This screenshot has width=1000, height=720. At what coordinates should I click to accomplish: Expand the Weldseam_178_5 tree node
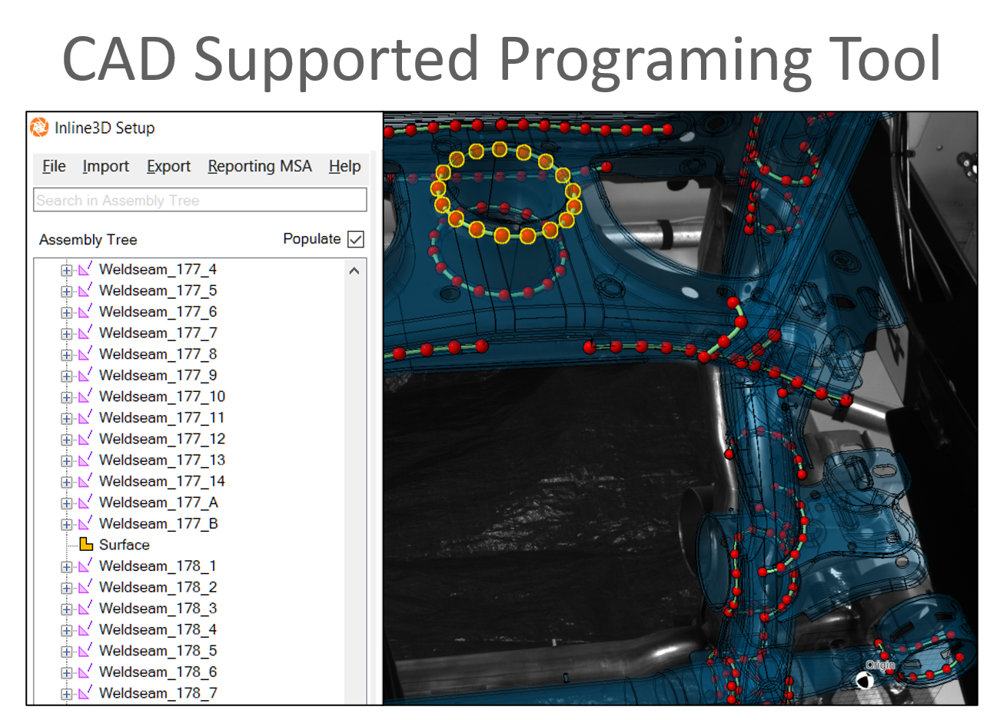pos(67,652)
